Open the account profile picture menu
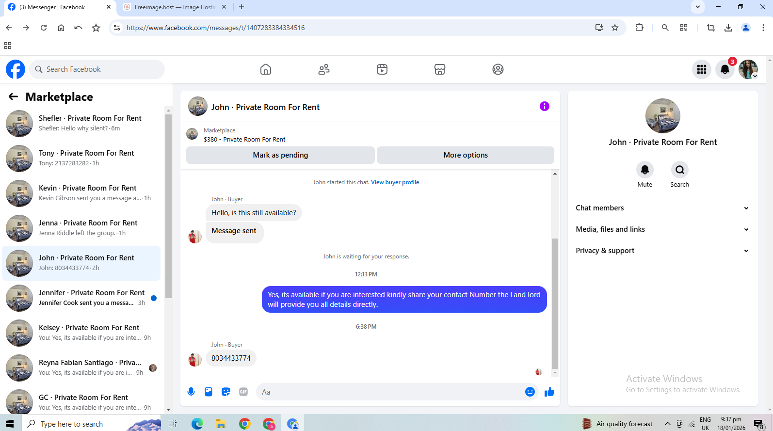773x431 pixels. click(x=748, y=69)
